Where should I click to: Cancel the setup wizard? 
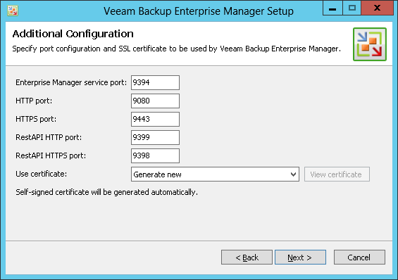click(x=359, y=257)
